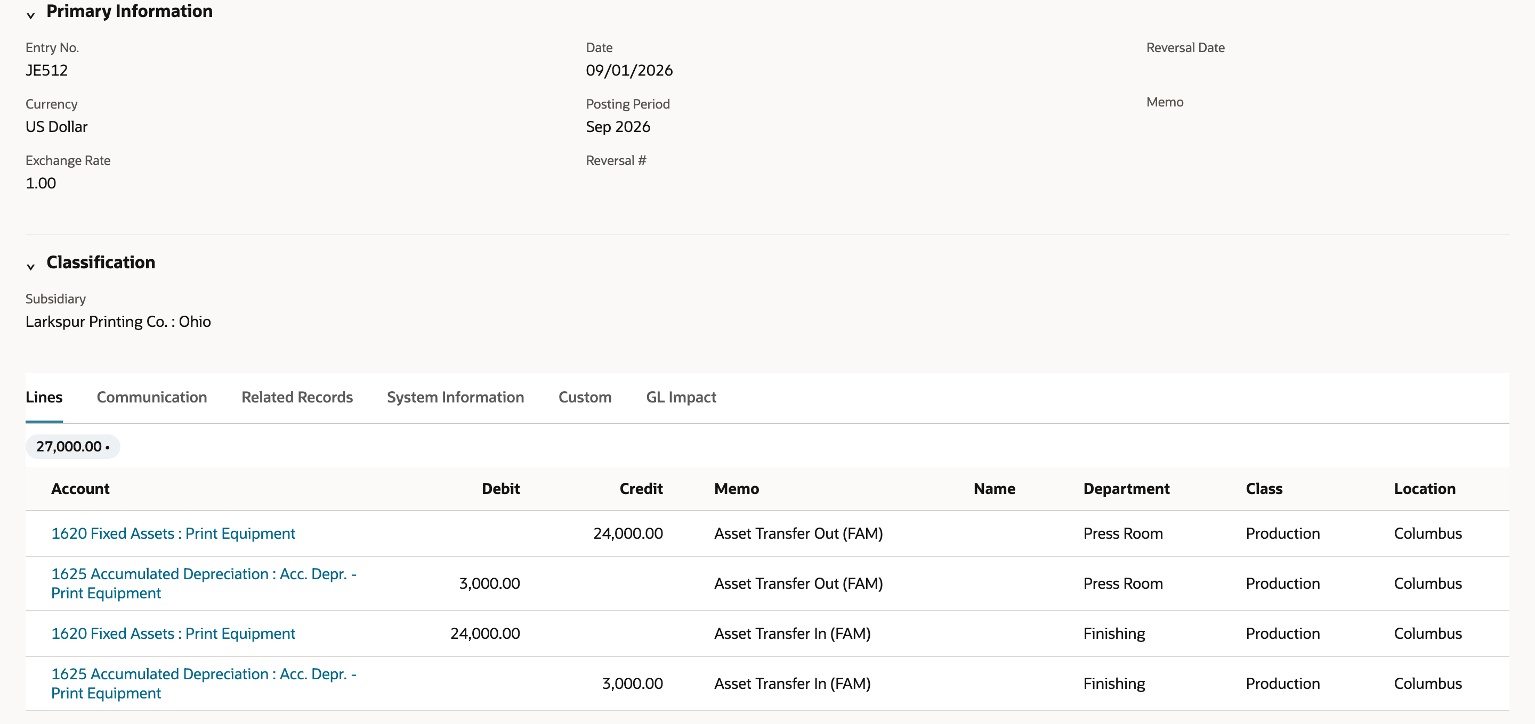Click the Credit column header
Screen dimensions: 1535x724
pos(641,489)
